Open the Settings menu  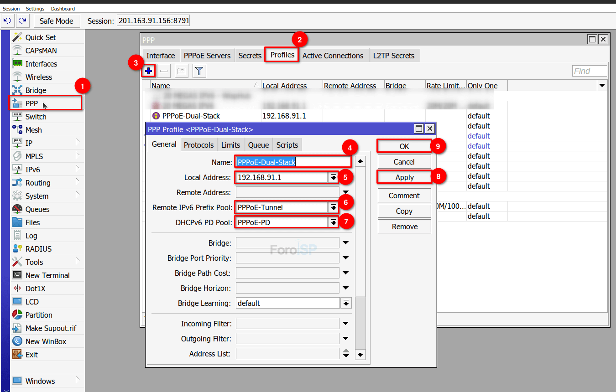tap(35, 9)
